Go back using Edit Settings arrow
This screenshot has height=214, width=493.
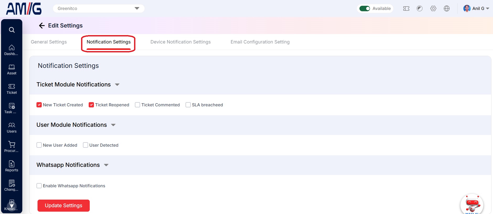(x=42, y=25)
